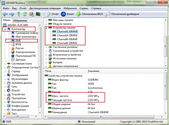
Task: Select ChannelA-DIMM1 memory device
Action: click(67, 35)
